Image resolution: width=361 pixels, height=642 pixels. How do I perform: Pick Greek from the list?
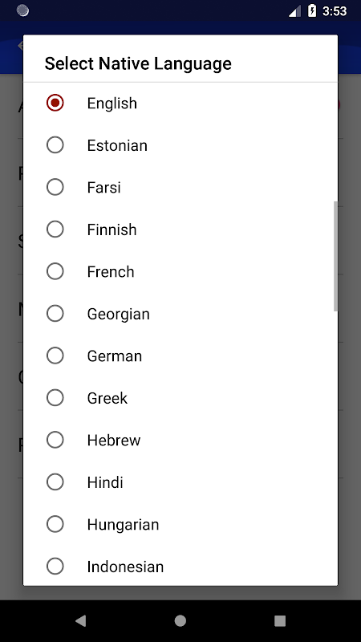pos(55,398)
